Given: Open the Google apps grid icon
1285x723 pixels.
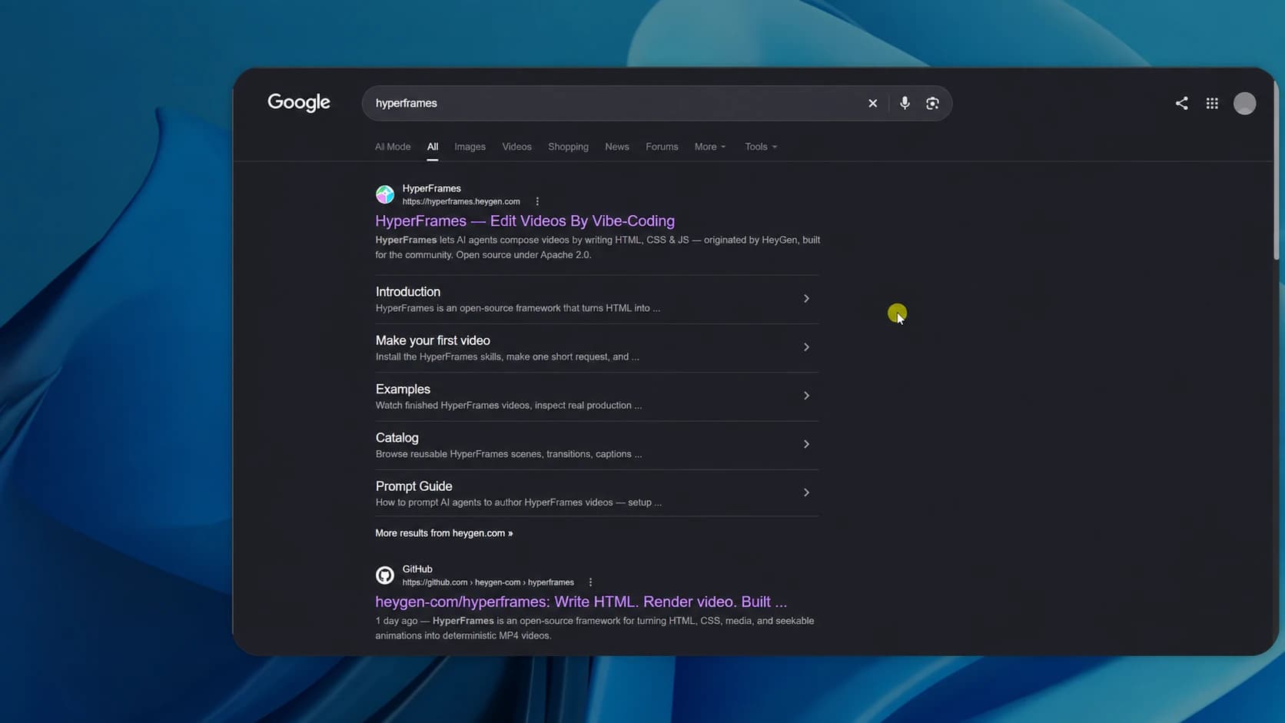Looking at the screenshot, I should pos(1212,103).
